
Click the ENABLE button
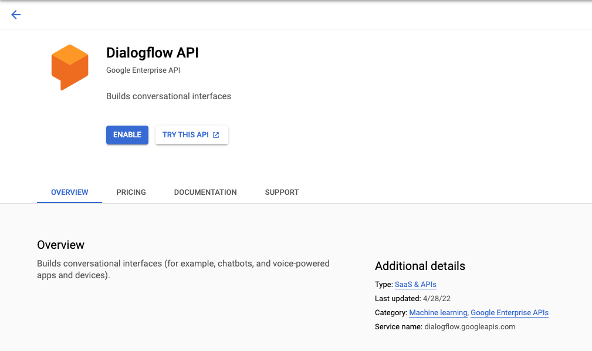(127, 134)
